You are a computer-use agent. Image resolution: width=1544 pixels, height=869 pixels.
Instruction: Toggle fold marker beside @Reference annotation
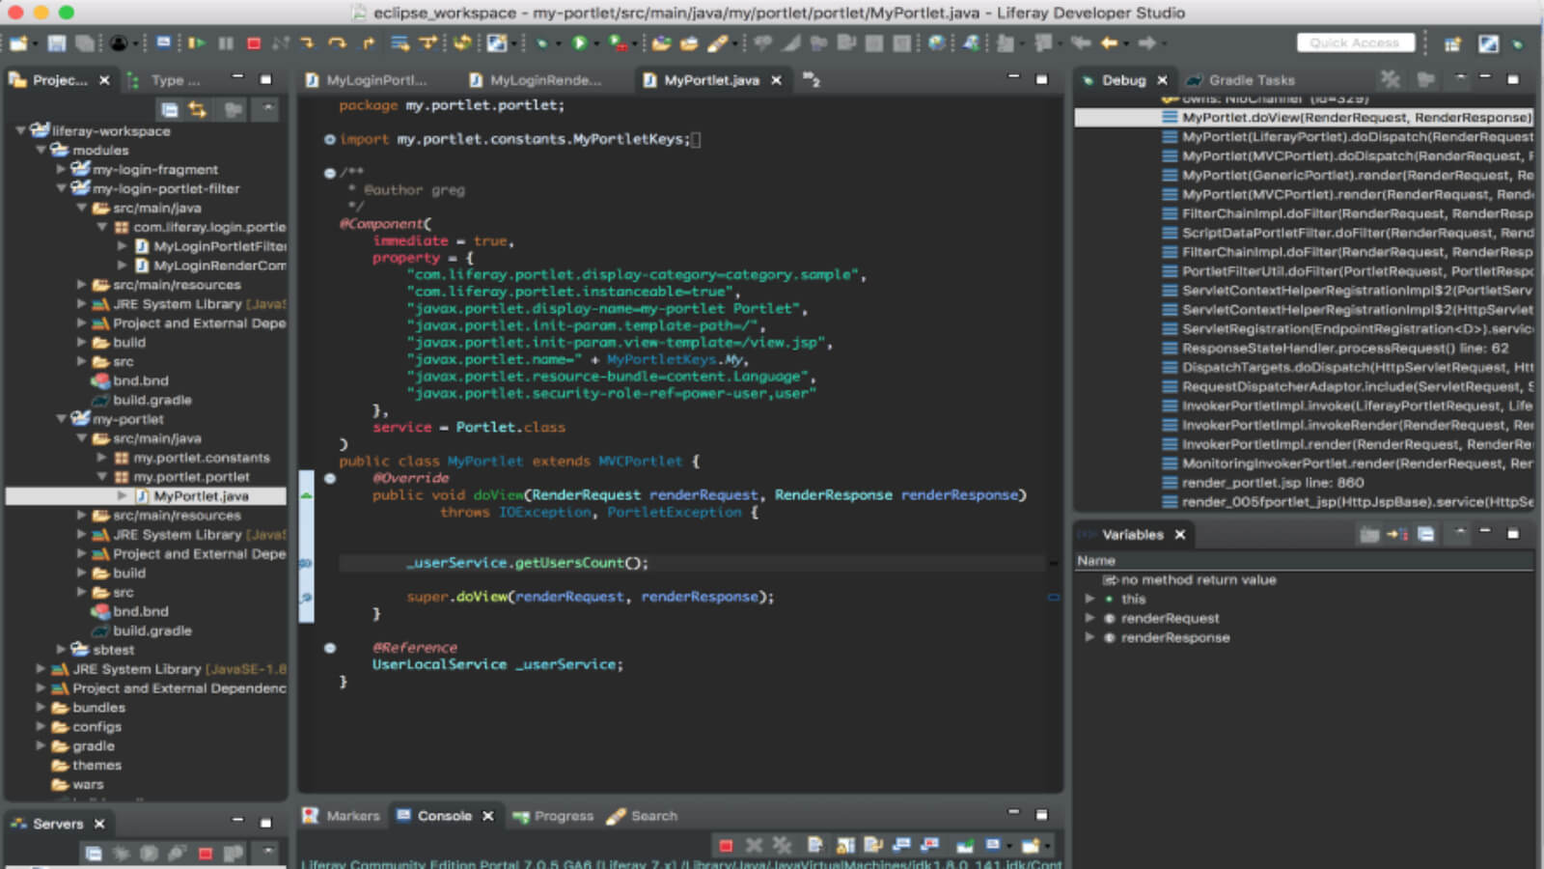tap(330, 648)
